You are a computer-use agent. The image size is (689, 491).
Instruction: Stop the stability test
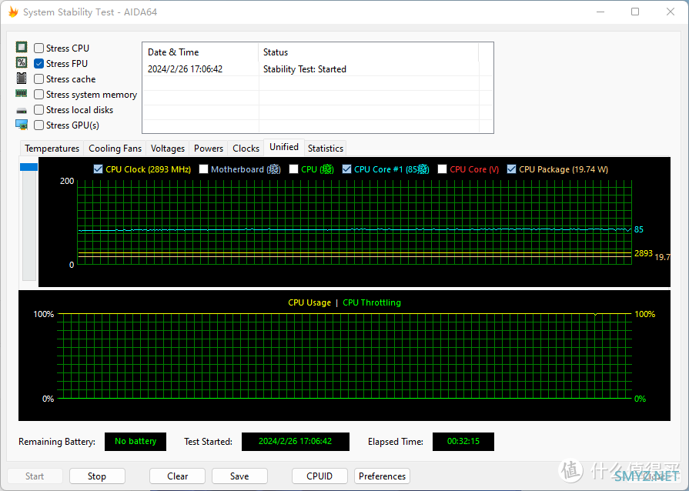tap(97, 476)
